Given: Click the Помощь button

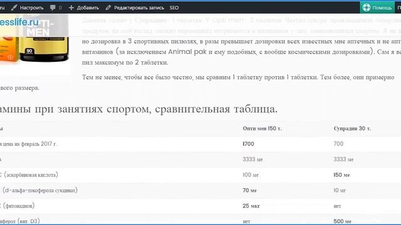Looking at the screenshot, I should point(377,7).
